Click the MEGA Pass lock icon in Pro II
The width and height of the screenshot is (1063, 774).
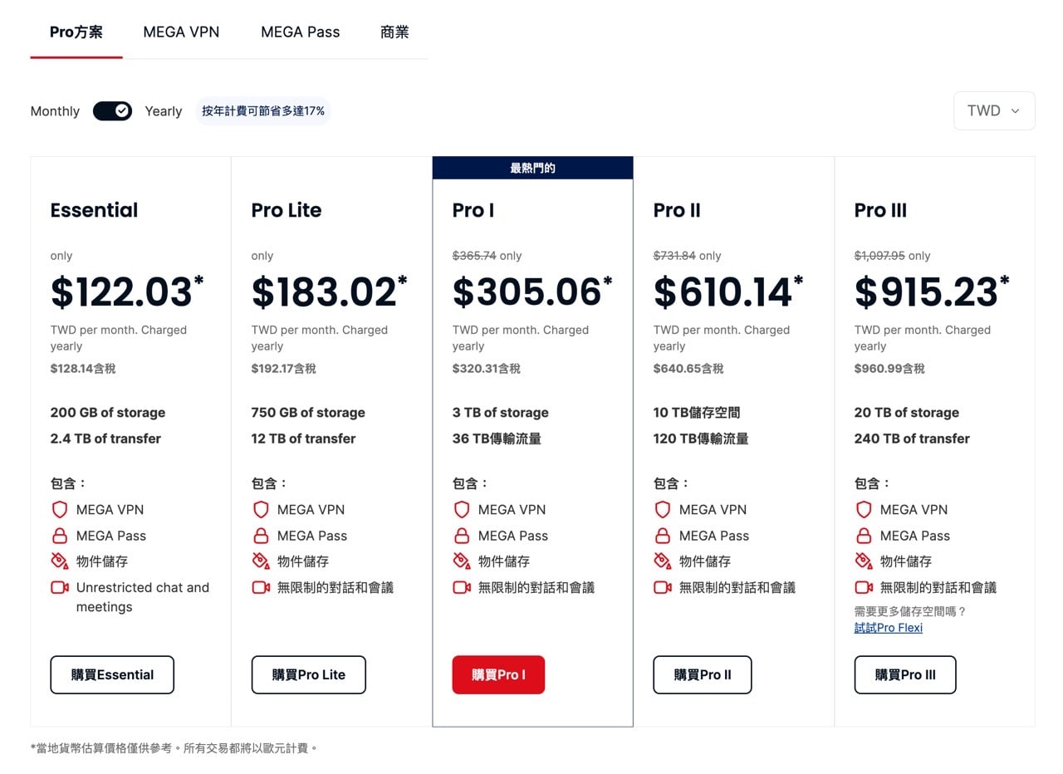coord(662,536)
